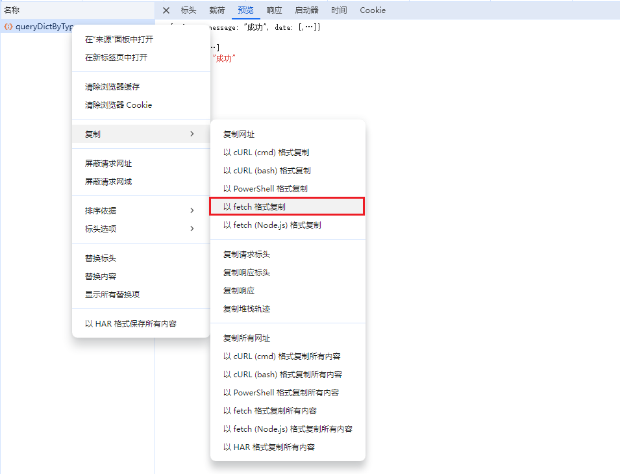
Task: Select 复制网址 from the submenu
Action: click(x=239, y=134)
